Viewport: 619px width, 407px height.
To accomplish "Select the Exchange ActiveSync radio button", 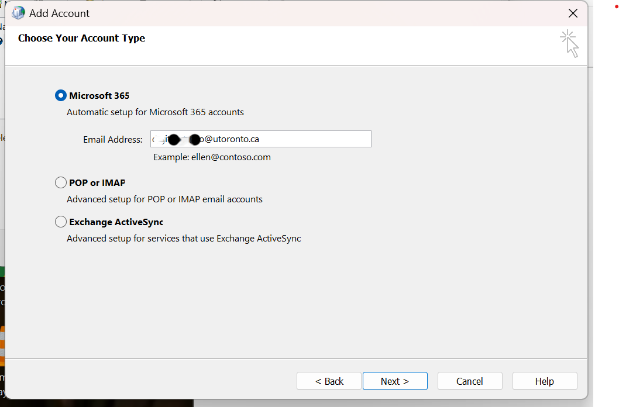I will tap(61, 222).
